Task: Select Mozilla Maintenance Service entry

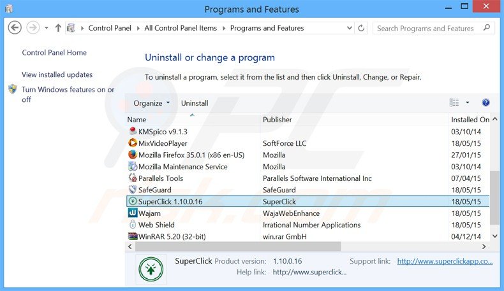Action: pos(182,167)
